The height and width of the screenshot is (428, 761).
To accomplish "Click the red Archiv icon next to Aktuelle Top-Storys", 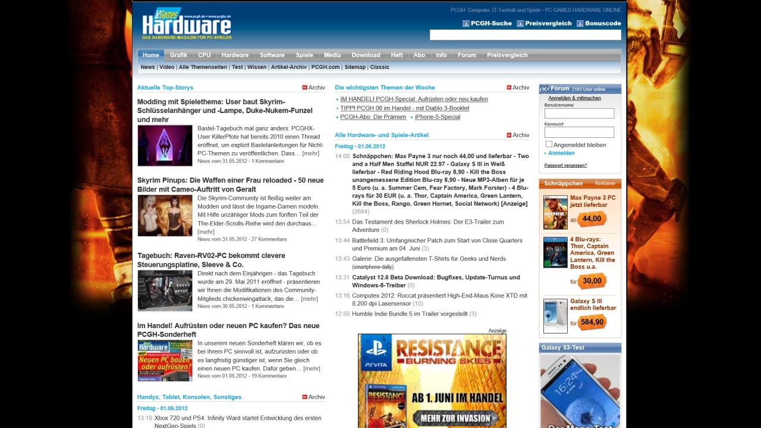I will click(x=305, y=87).
